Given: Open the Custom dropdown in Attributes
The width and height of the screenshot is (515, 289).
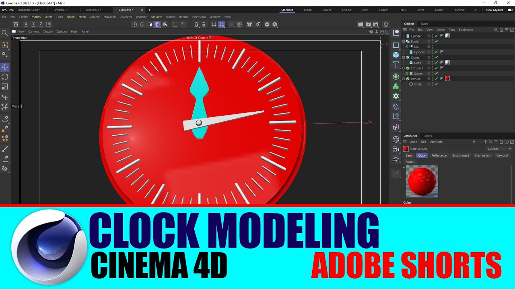Looking at the screenshot, I should pyautogui.click(x=499, y=149).
